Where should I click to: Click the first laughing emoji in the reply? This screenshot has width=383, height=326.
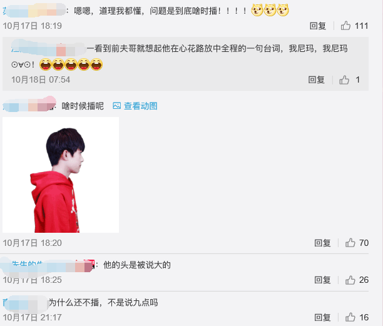coord(46,64)
